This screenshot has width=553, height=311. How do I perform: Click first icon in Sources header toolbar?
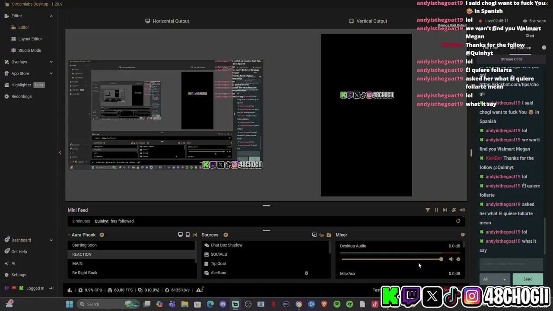[x=314, y=235]
